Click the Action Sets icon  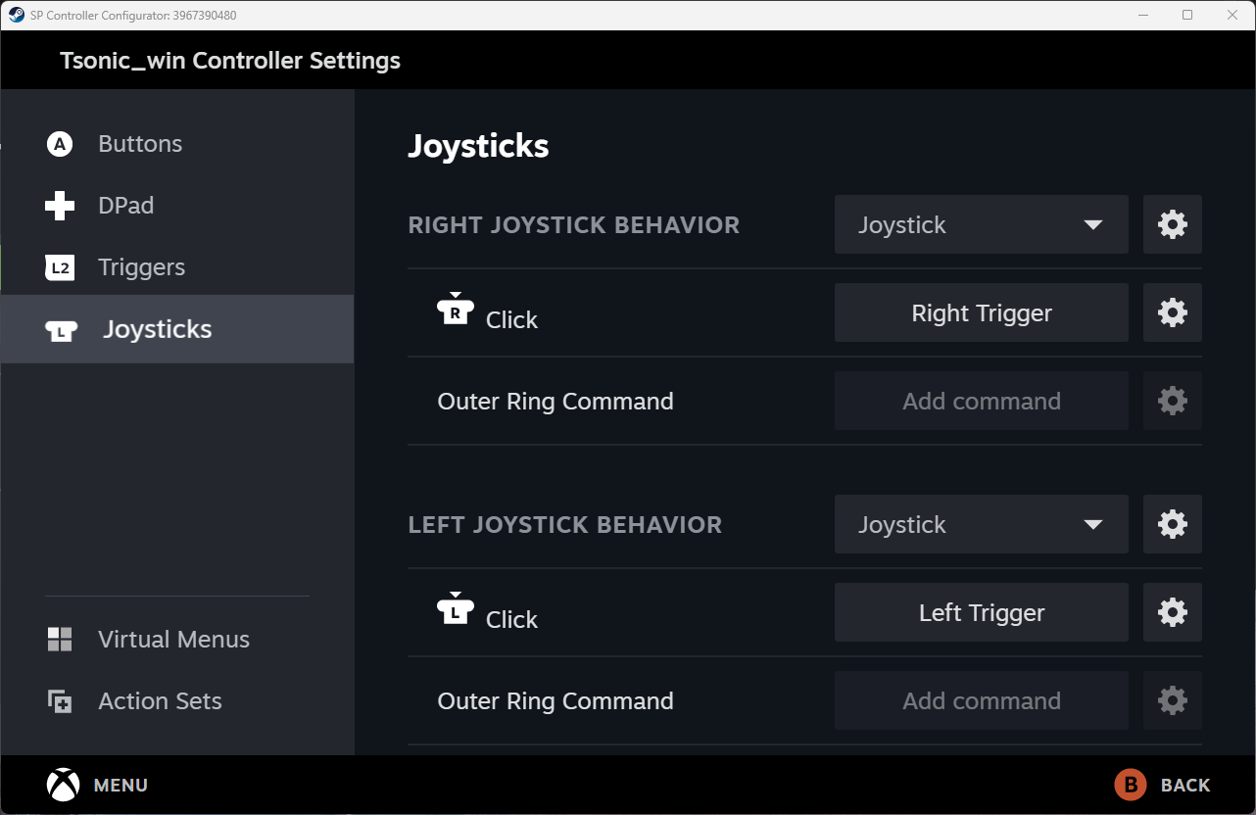[59, 700]
